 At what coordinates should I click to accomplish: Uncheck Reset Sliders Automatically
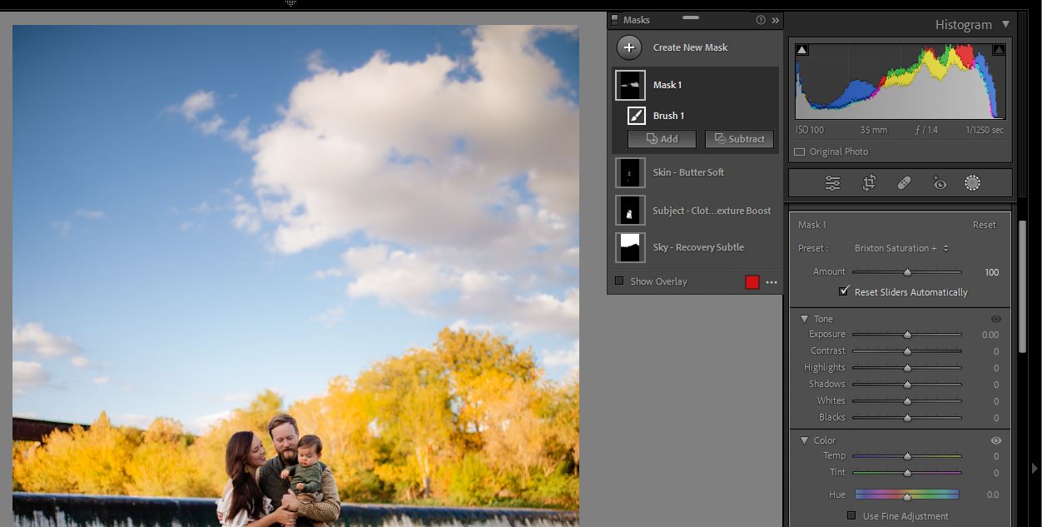(844, 291)
